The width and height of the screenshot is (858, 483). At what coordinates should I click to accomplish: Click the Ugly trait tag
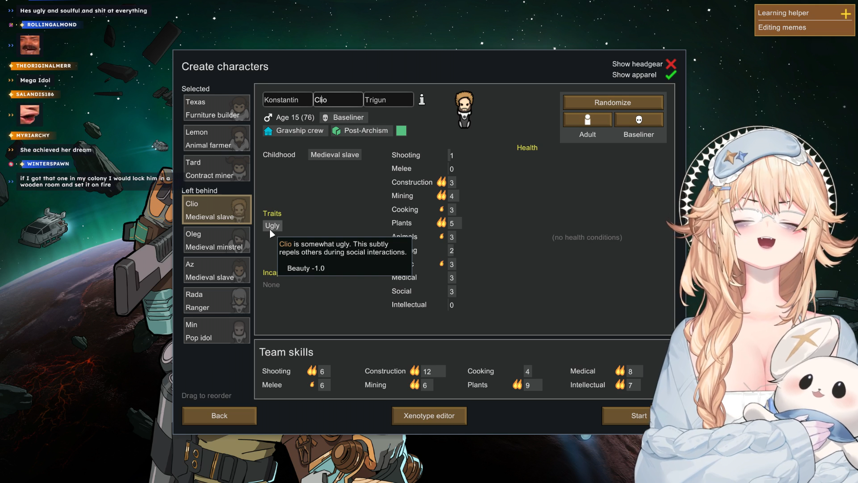click(x=272, y=225)
